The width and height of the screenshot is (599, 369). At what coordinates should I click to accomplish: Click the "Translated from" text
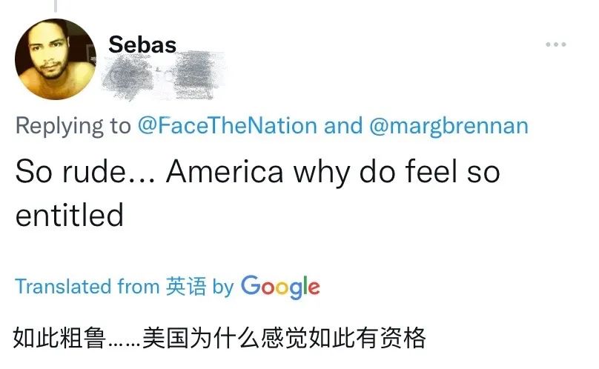tap(87, 287)
